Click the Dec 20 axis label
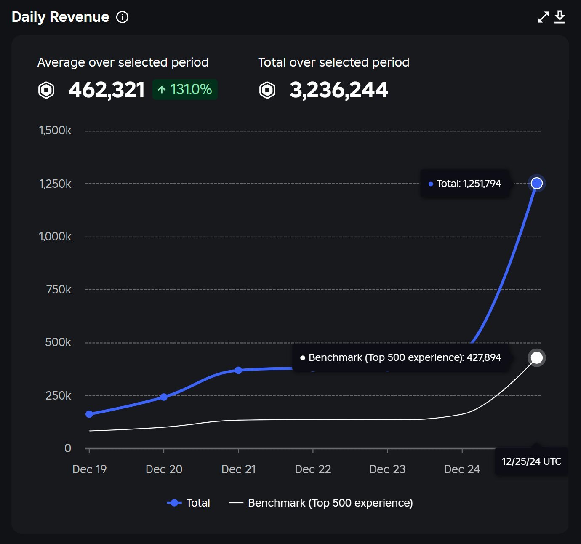Viewport: 581px width, 544px height. (164, 469)
